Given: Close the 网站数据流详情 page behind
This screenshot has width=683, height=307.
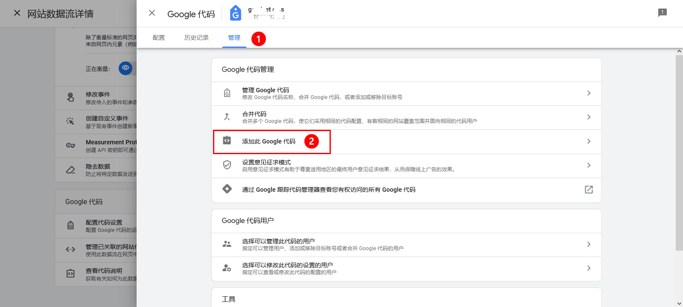Looking at the screenshot, I should click(x=17, y=13).
